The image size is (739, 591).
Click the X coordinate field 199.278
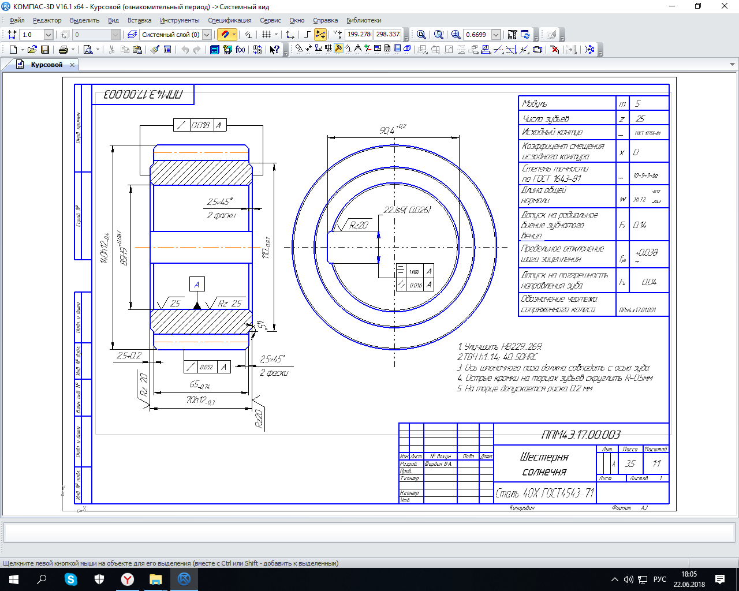[x=359, y=35]
